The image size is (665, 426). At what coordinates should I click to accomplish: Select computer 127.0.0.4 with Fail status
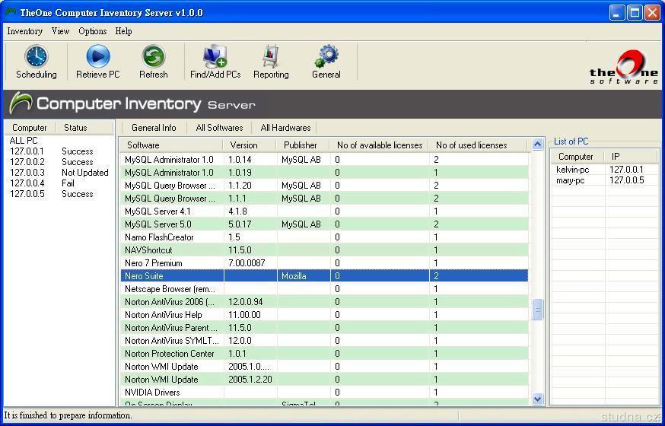(x=27, y=183)
